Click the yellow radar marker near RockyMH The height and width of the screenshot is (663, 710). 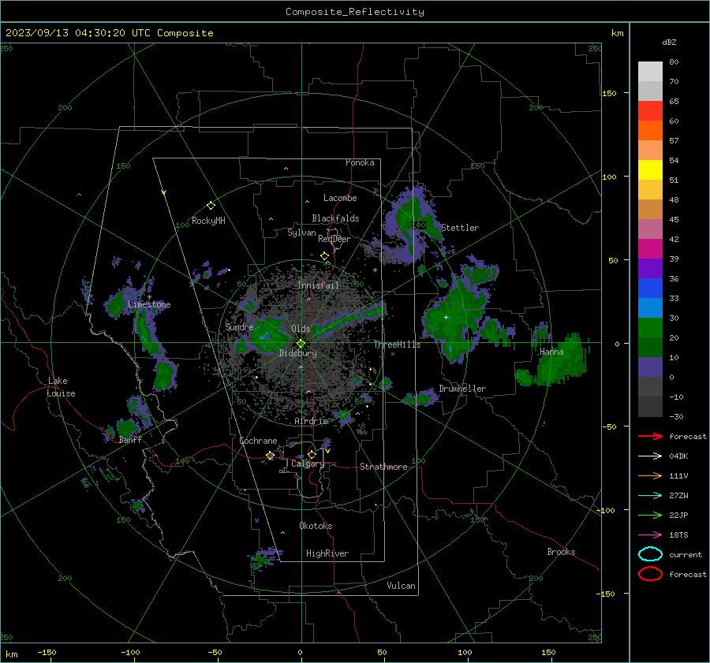[211, 206]
